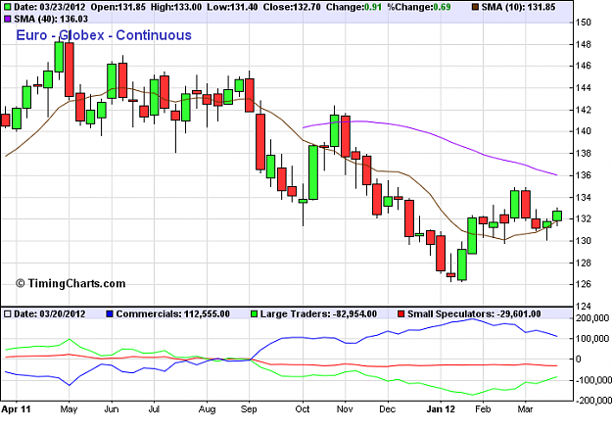Click the green Large Traders legend swatch

[254, 313]
